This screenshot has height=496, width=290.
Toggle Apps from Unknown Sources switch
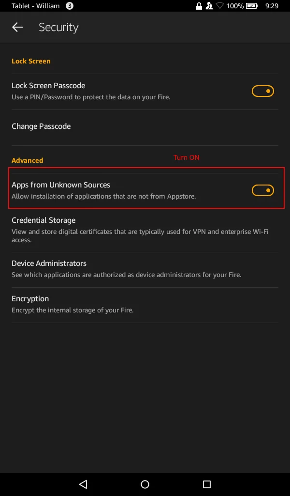[262, 190]
